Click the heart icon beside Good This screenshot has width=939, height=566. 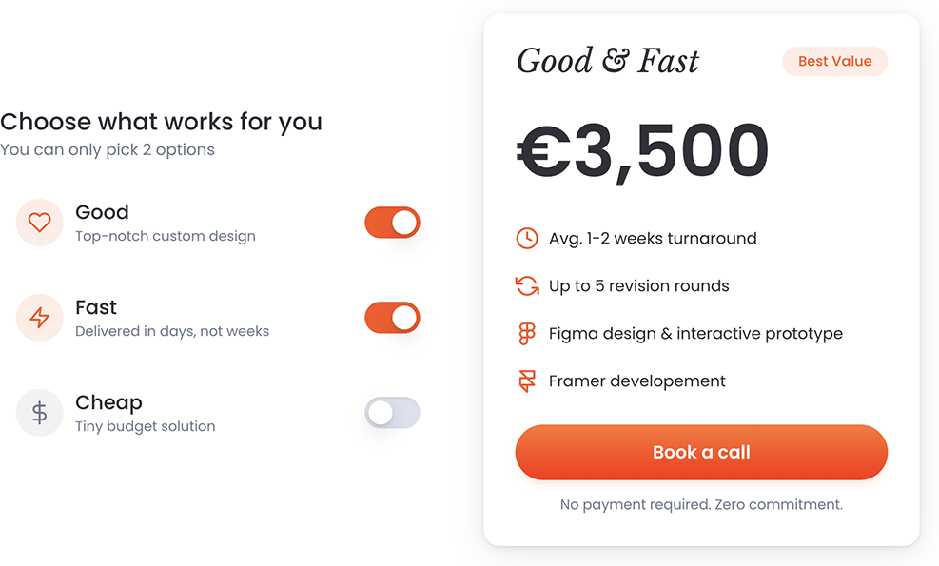[x=39, y=222]
